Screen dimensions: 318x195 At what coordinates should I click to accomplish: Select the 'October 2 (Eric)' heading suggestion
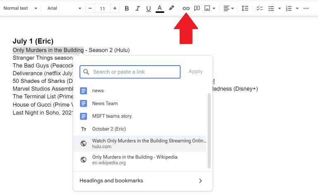pyautogui.click(x=140, y=129)
